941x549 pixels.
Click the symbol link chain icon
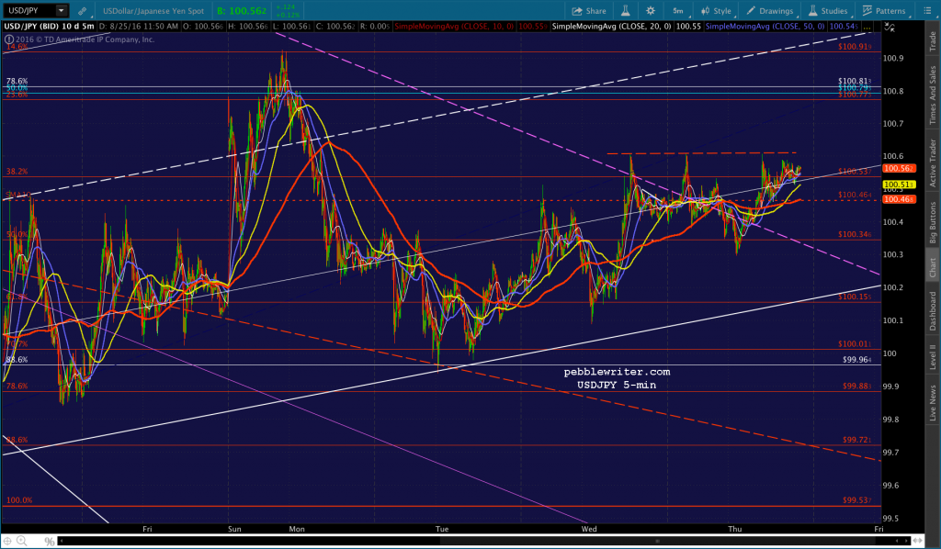pos(83,11)
